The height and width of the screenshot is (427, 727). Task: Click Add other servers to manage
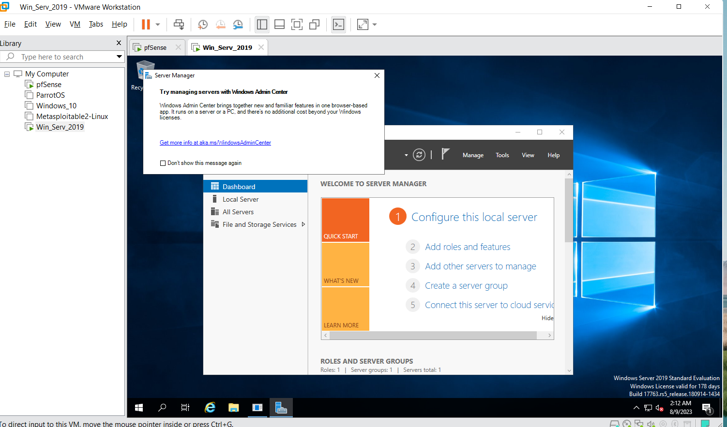[481, 266]
